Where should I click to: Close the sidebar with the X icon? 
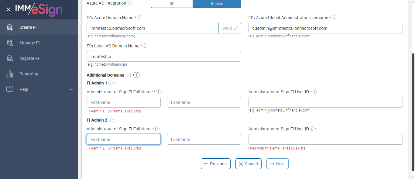(x=9, y=9)
